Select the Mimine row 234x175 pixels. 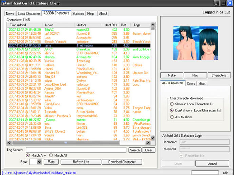tap(79, 53)
